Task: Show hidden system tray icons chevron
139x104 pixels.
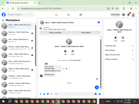Action: pos(115,101)
